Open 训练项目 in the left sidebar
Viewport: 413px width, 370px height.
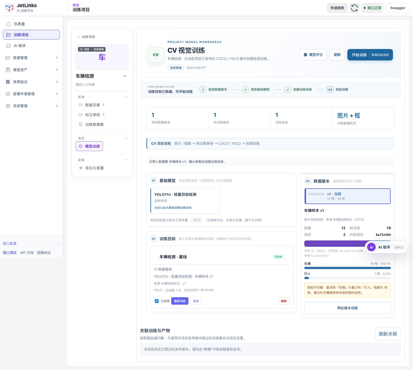(31, 35)
